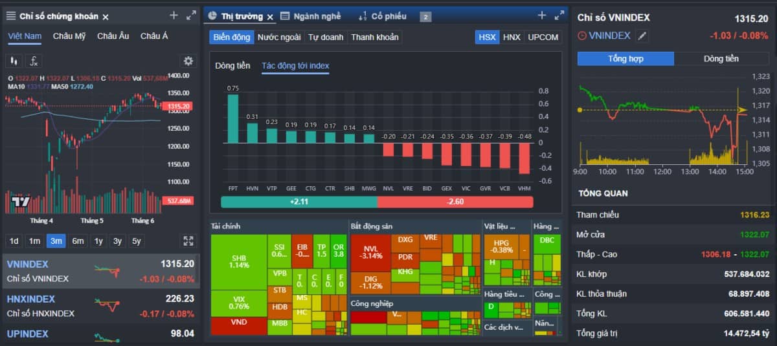The height and width of the screenshot is (346, 777).
Task: Select the HSX exchange
Action: 487,37
